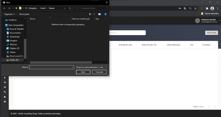221x117 pixels.
Task: Go to previous page arrow
Action: (209, 107)
